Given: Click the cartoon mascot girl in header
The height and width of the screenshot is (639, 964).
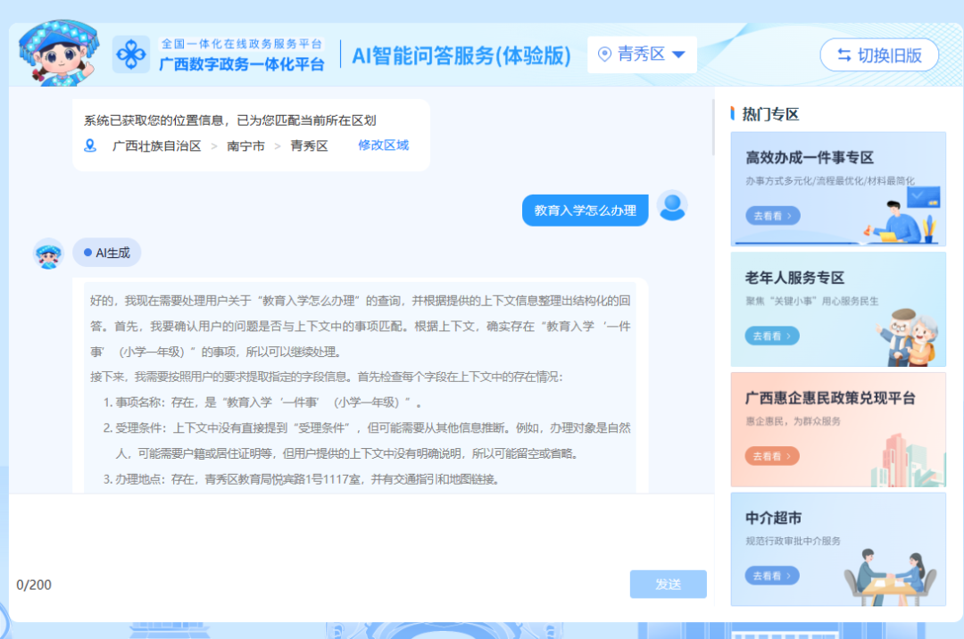Looking at the screenshot, I should (55, 54).
